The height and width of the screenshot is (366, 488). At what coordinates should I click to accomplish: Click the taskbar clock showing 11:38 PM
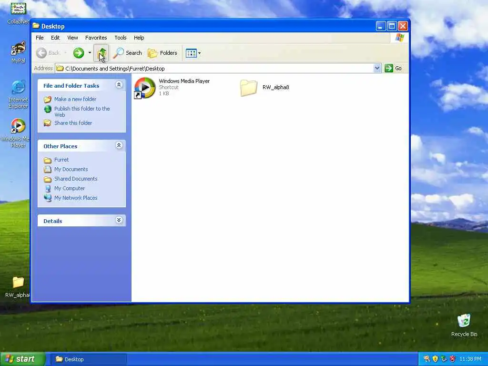pyautogui.click(x=470, y=359)
